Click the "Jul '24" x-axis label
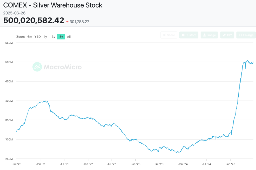This screenshot has width=256, height=170. coord(207,164)
